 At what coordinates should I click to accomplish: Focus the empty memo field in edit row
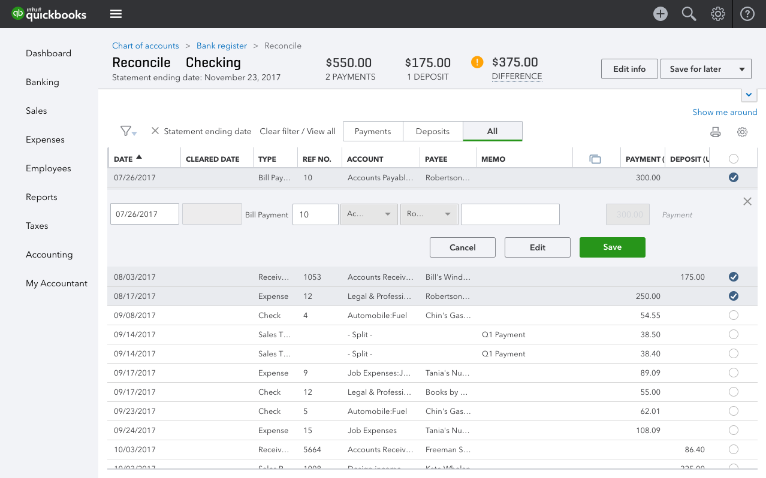coord(510,214)
